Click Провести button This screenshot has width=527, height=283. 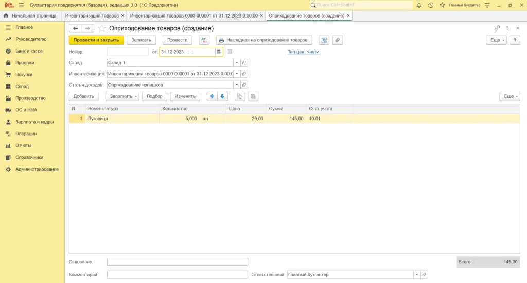click(177, 40)
